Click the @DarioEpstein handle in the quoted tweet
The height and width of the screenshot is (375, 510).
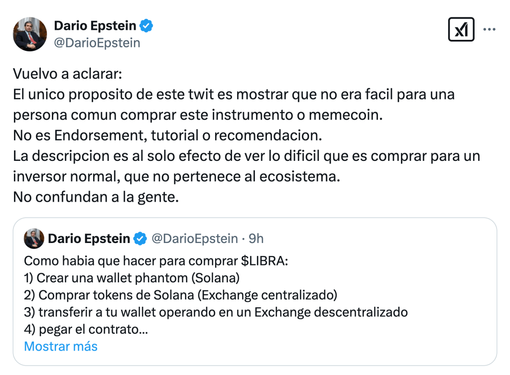(194, 239)
